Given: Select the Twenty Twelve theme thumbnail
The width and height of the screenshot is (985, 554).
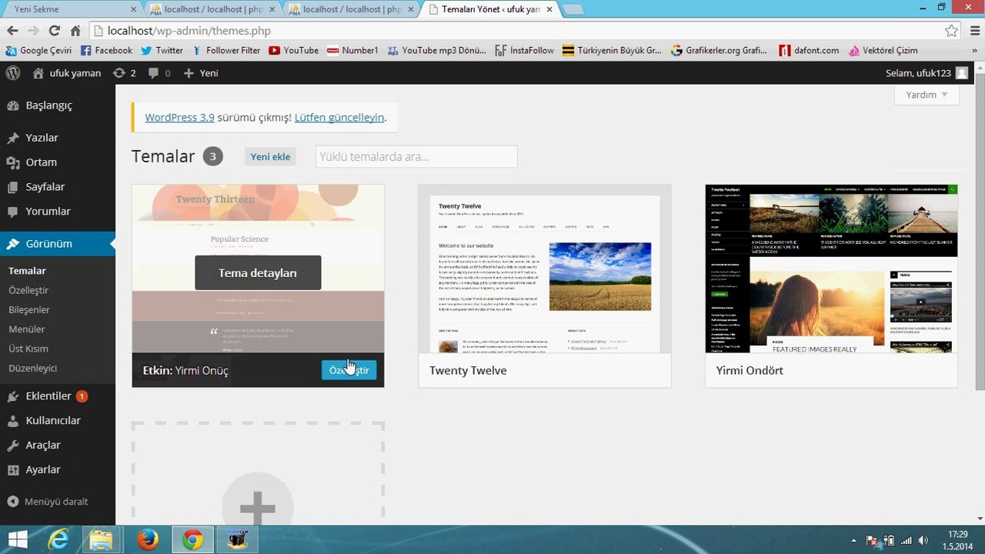Looking at the screenshot, I should coord(545,269).
